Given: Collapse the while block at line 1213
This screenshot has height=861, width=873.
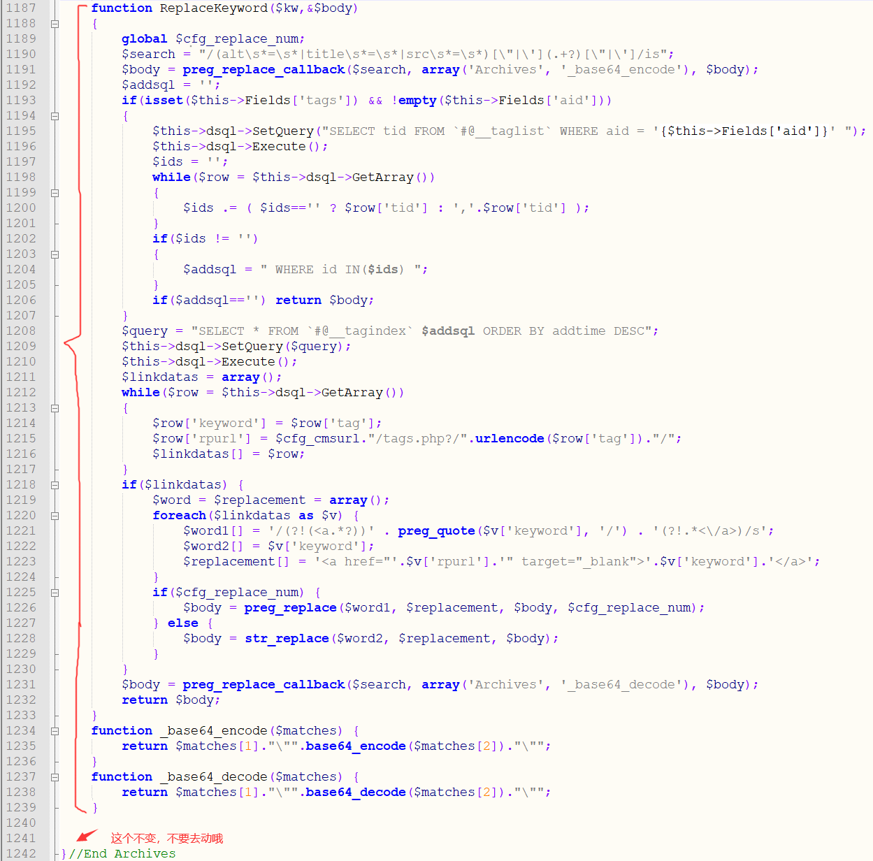Looking at the screenshot, I should 55,408.
